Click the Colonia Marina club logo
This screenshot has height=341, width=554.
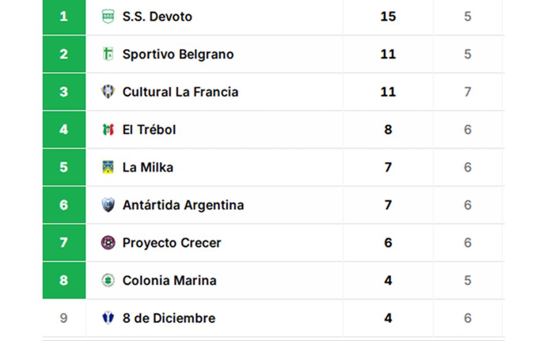[108, 280]
